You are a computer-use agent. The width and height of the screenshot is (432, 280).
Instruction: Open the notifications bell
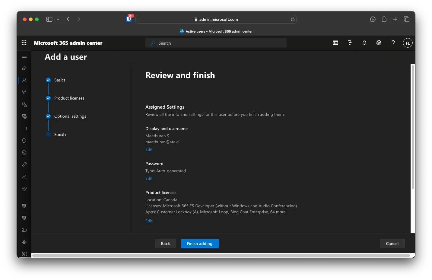364,43
